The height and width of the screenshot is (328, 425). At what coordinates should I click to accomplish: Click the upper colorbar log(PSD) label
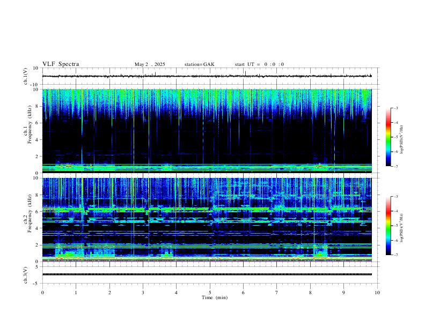(x=401, y=139)
